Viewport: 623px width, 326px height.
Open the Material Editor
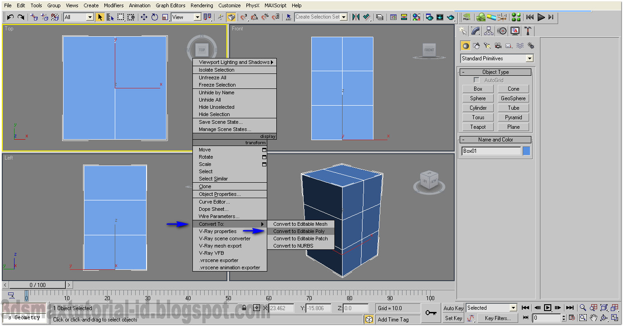coord(416,17)
